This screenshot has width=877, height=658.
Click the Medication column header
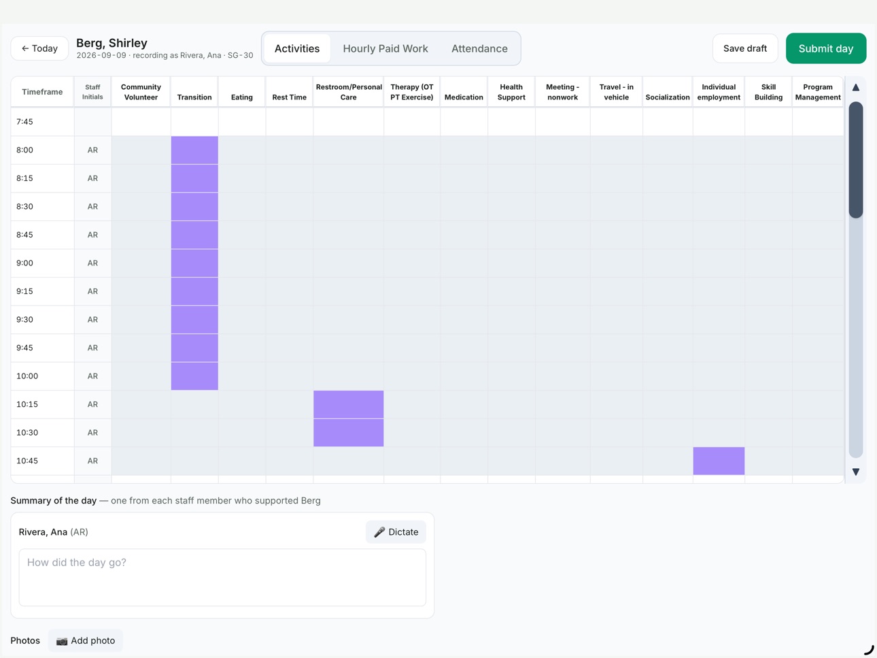[464, 92]
